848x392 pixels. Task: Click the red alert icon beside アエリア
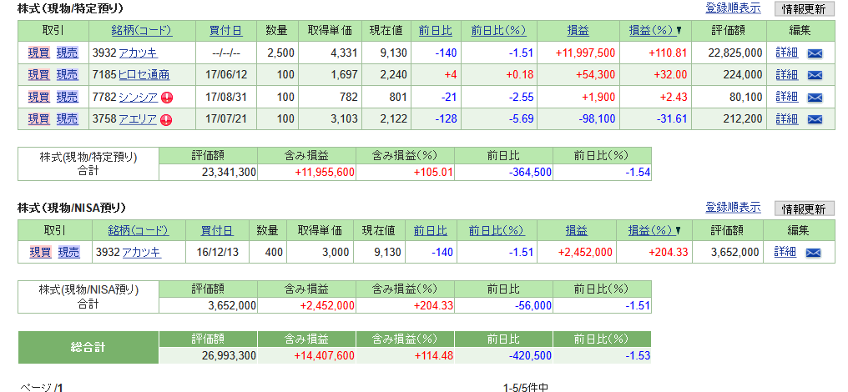(166, 119)
